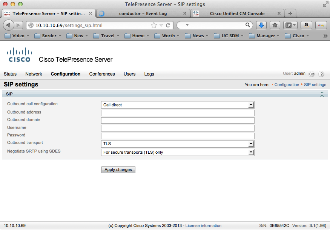Follow the SIP settings breadcrumb link
Image resolution: width=330 pixels, height=230 pixels.
pyautogui.click(x=315, y=85)
